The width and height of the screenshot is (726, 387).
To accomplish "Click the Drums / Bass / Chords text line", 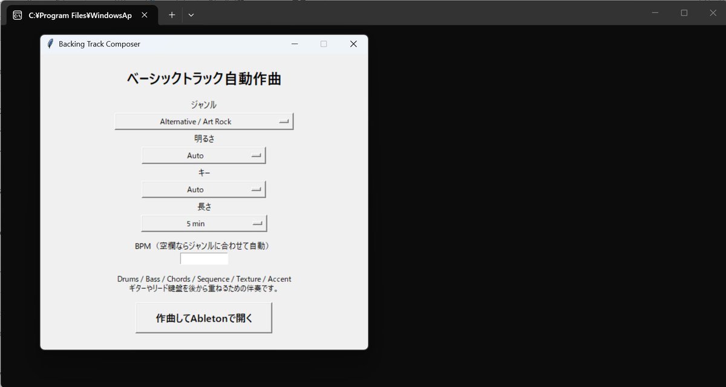I will coord(204,279).
